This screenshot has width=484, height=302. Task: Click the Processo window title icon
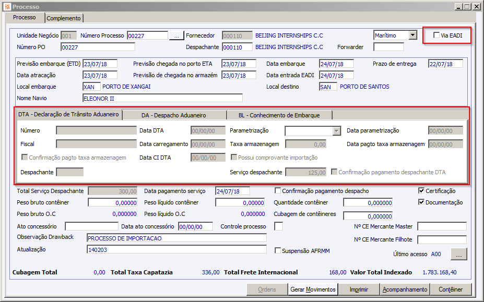[x=7, y=6]
